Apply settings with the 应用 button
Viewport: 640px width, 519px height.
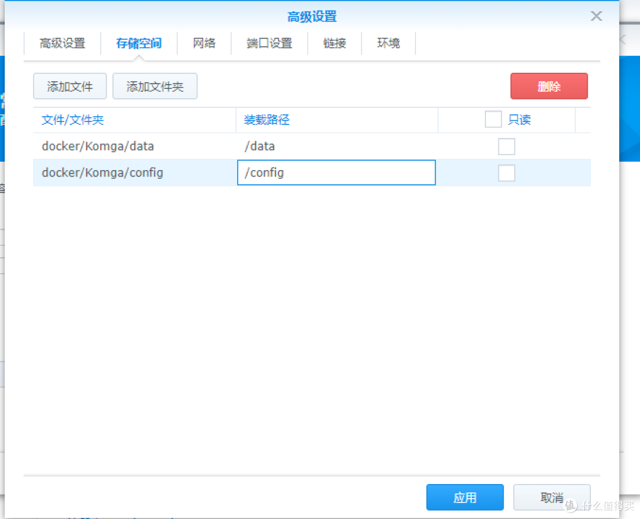coord(465,497)
